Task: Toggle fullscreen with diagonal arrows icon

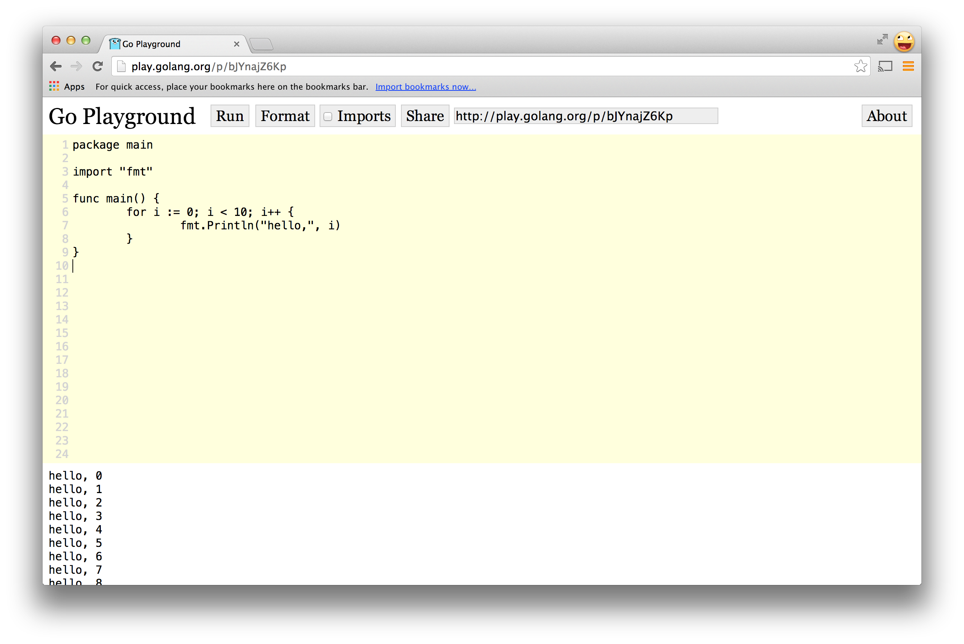Action: (x=882, y=40)
